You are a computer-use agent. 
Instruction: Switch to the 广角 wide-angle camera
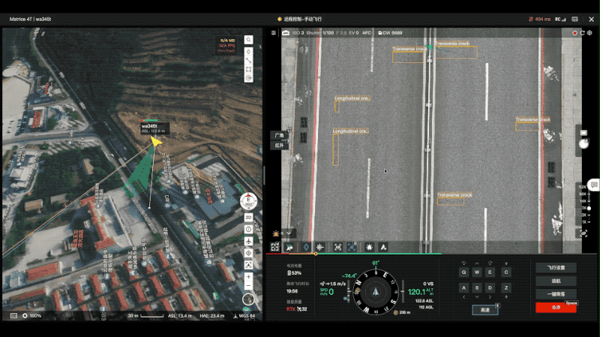point(280,136)
